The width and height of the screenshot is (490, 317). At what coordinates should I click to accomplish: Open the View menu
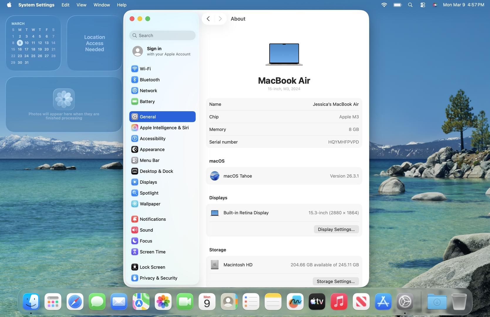click(x=81, y=5)
